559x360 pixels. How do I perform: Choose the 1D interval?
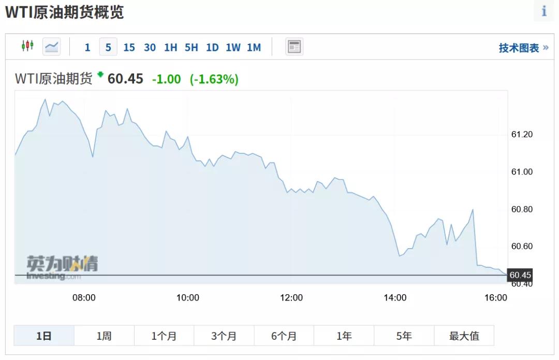tap(212, 48)
